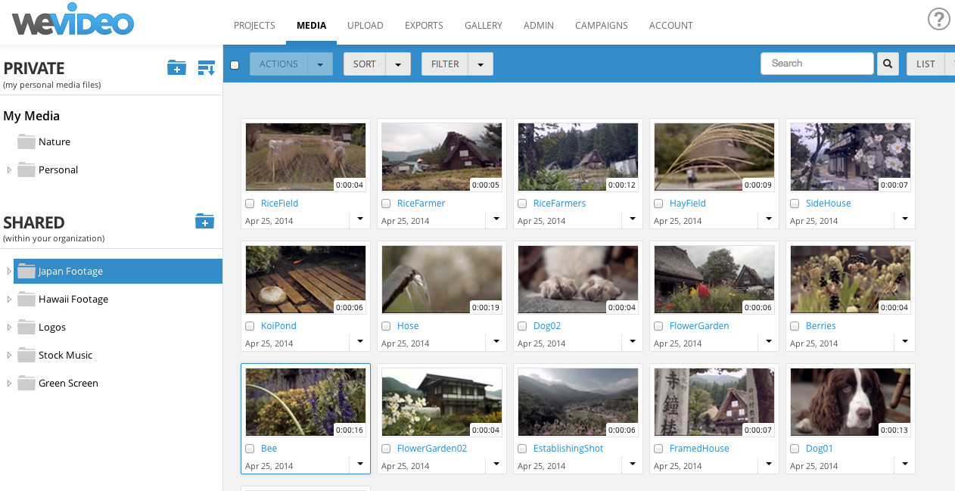Switch to the Upload tab
955x491 pixels.
click(365, 25)
